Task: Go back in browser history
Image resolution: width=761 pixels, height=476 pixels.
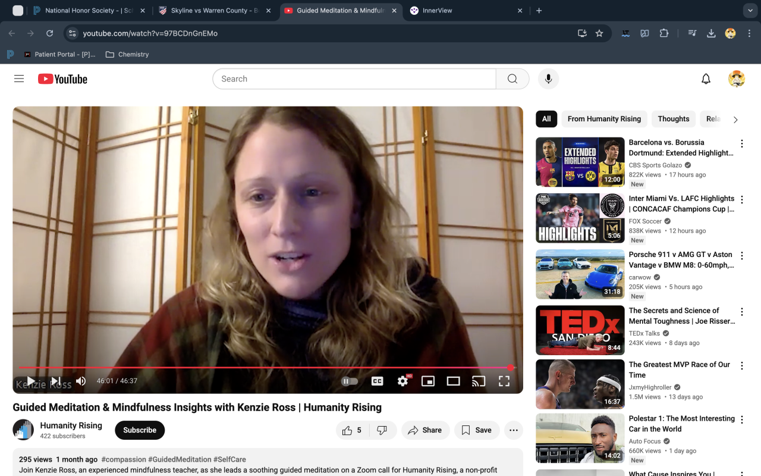Action: pyautogui.click(x=12, y=33)
